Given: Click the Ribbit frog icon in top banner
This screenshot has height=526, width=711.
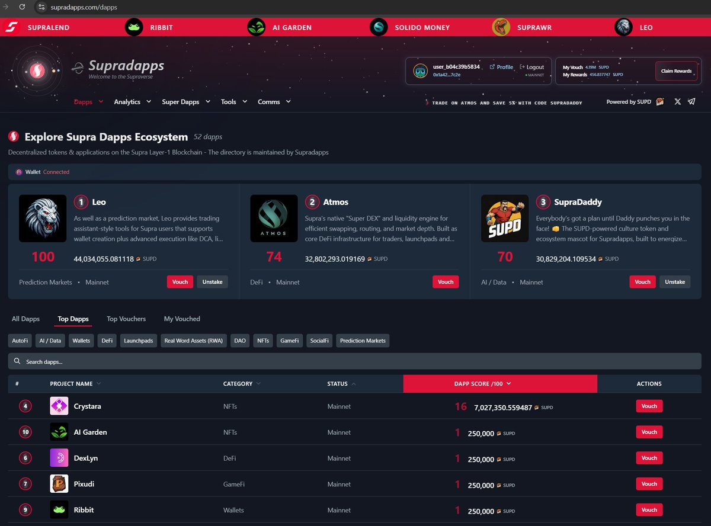Looking at the screenshot, I should (x=134, y=27).
